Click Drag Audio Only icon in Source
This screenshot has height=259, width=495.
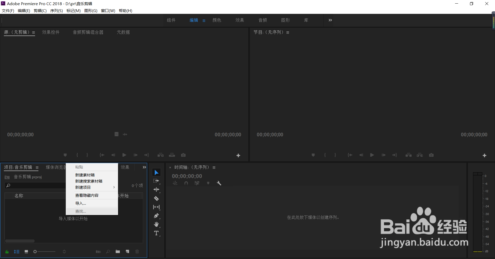click(x=125, y=134)
